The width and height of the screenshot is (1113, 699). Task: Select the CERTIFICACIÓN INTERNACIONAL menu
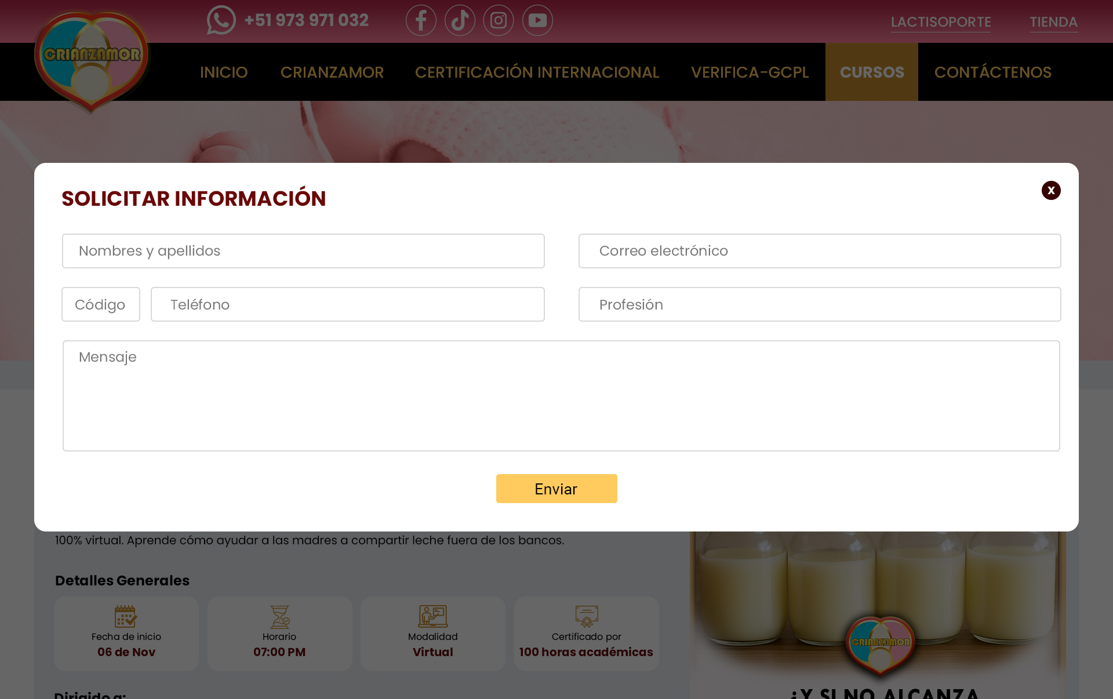click(537, 72)
